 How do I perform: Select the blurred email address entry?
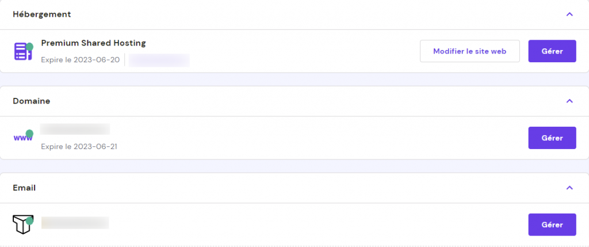[75, 223]
